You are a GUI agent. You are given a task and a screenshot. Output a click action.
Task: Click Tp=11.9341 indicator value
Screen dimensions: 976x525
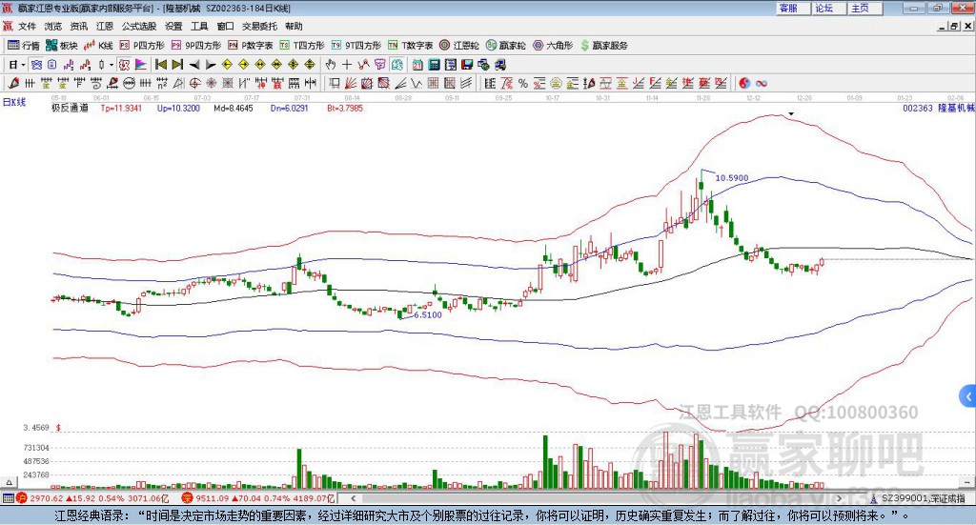coord(121,108)
